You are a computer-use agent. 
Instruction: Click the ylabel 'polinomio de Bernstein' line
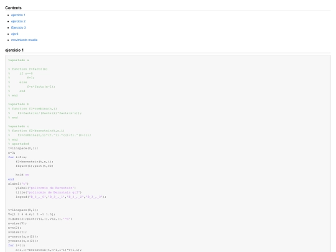[x=45, y=188]
